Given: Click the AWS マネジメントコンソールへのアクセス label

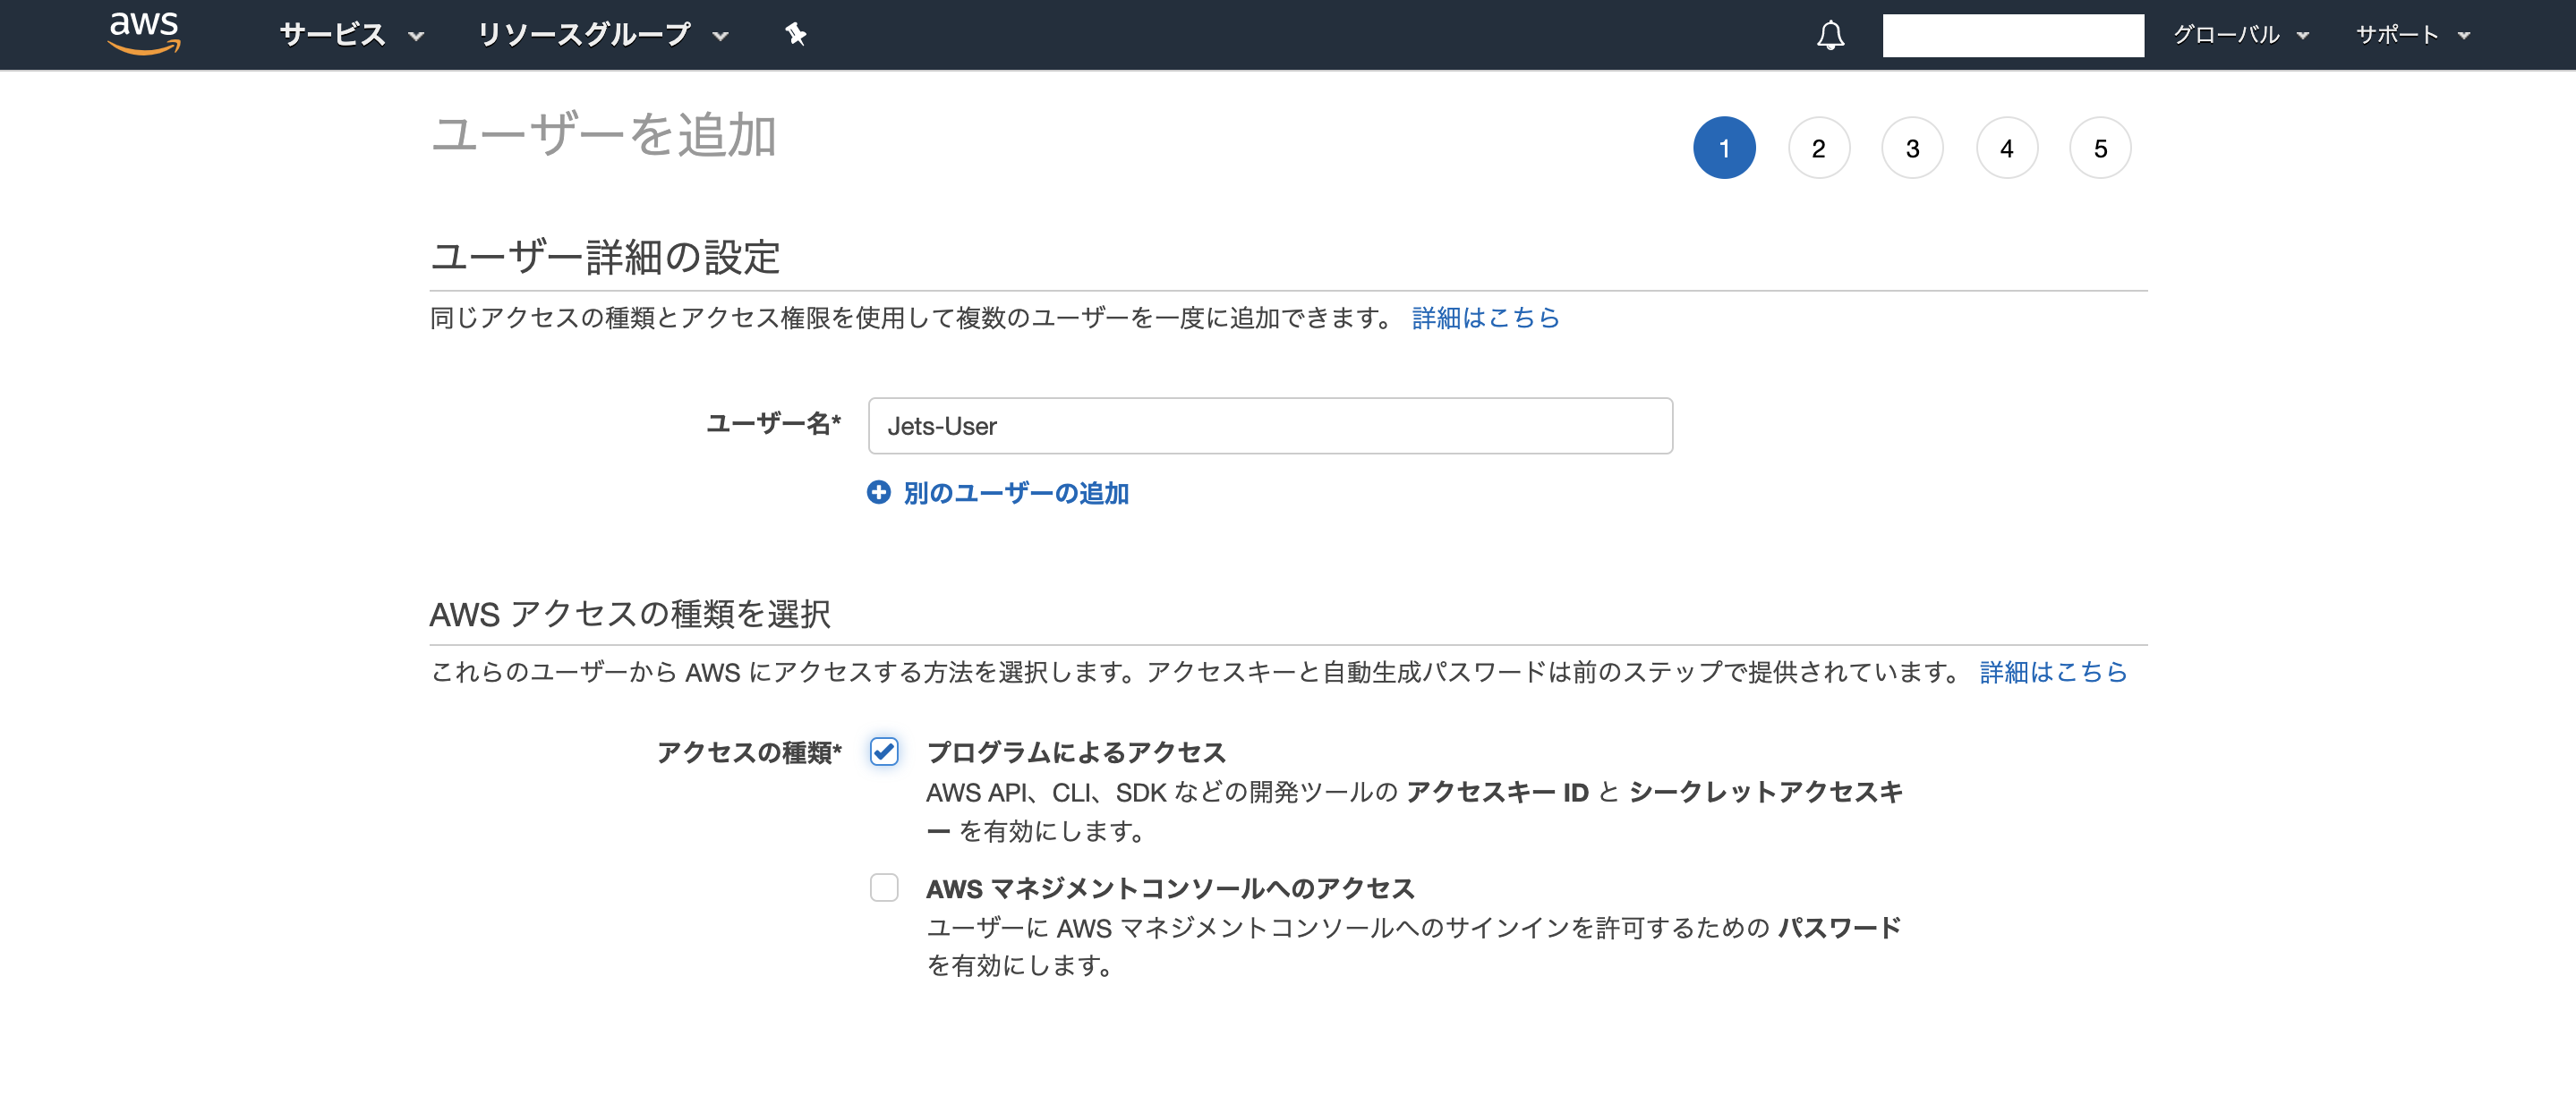Looking at the screenshot, I should (x=1170, y=887).
